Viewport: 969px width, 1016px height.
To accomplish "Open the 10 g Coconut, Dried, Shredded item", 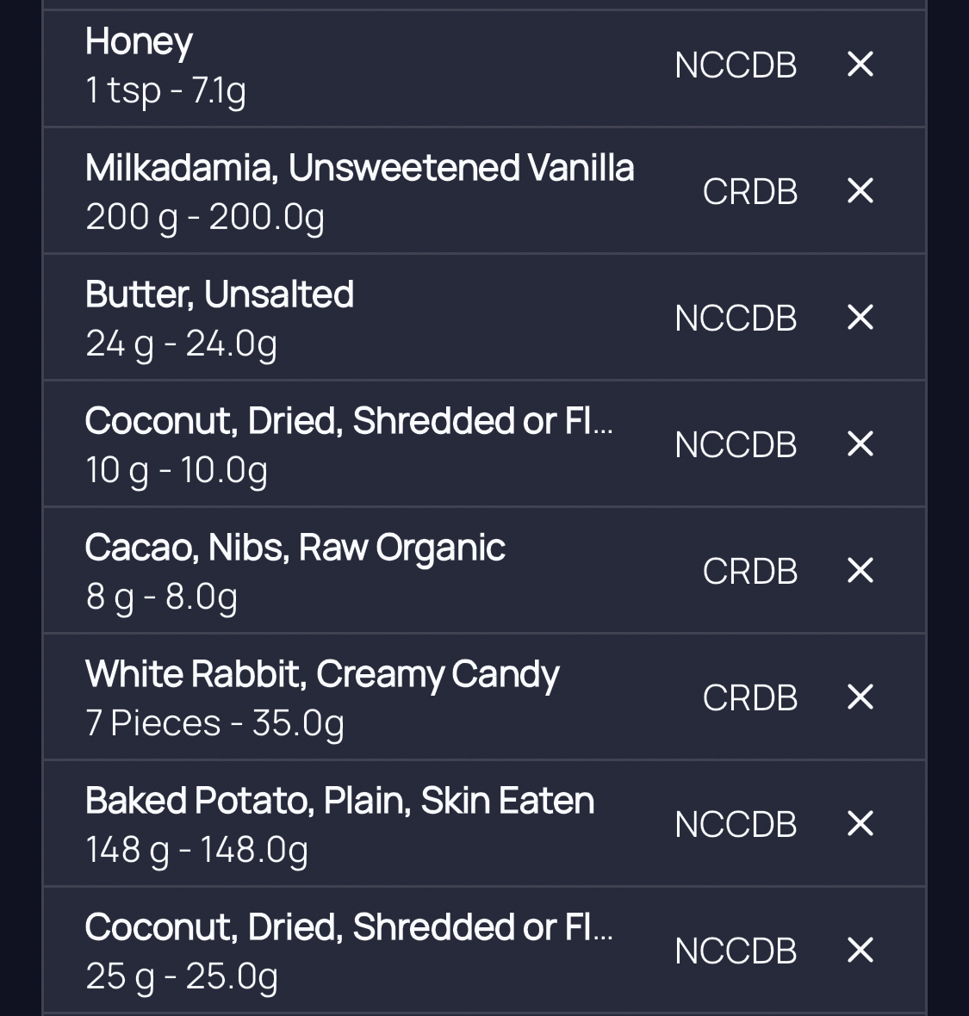I will [484, 443].
